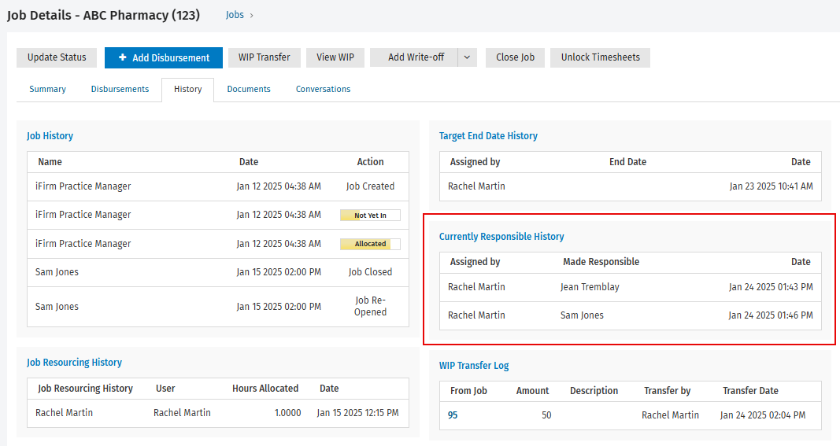Click Rachel Martin in Target End Date History
The image size is (840, 446).
[x=476, y=186]
